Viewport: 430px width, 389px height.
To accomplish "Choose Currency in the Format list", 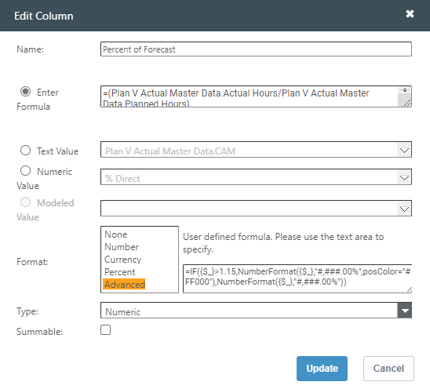I will pyautogui.click(x=123, y=260).
